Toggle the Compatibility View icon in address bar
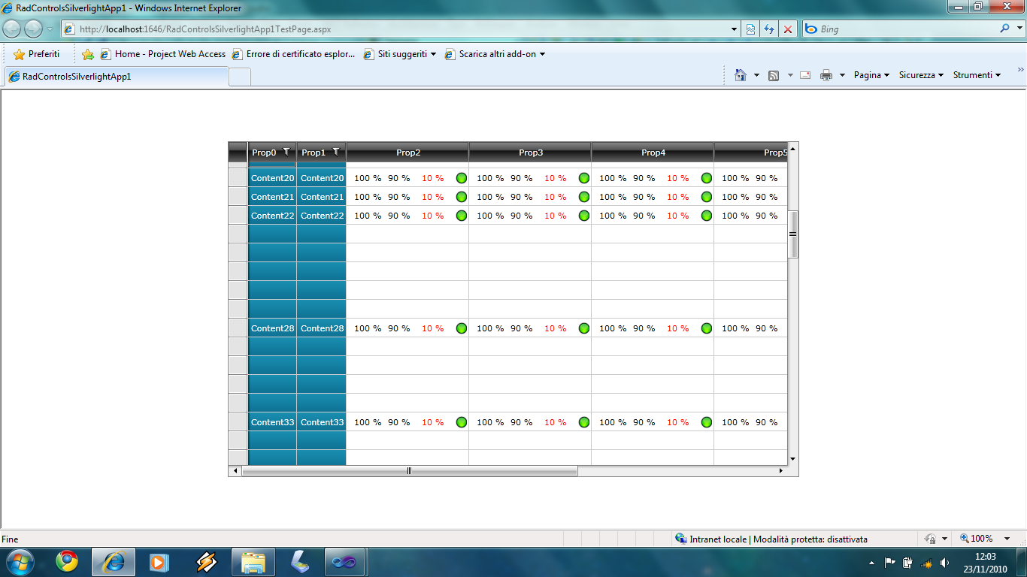 click(x=750, y=29)
